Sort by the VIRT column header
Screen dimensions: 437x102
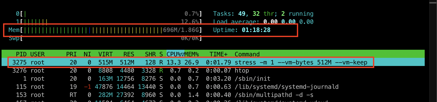click(106, 54)
